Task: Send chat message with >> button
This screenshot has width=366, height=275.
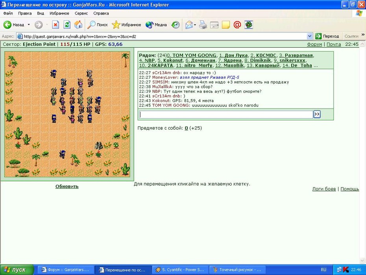Action: pos(317,114)
